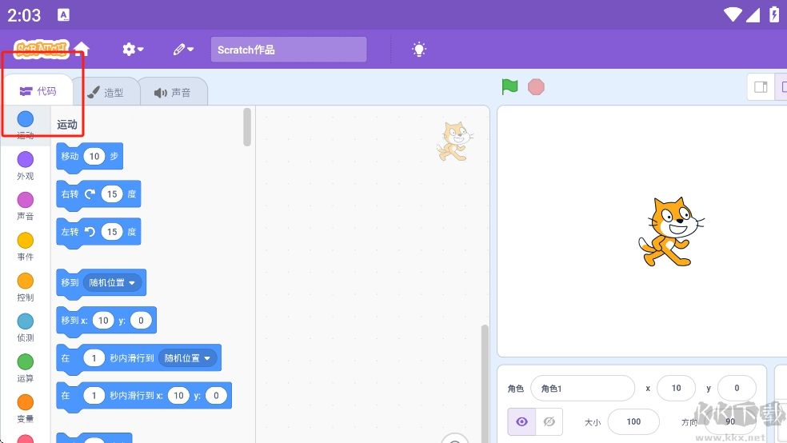Switch to the 造型 costumes tab
Viewport: 787px width, 443px height.
coord(106,93)
